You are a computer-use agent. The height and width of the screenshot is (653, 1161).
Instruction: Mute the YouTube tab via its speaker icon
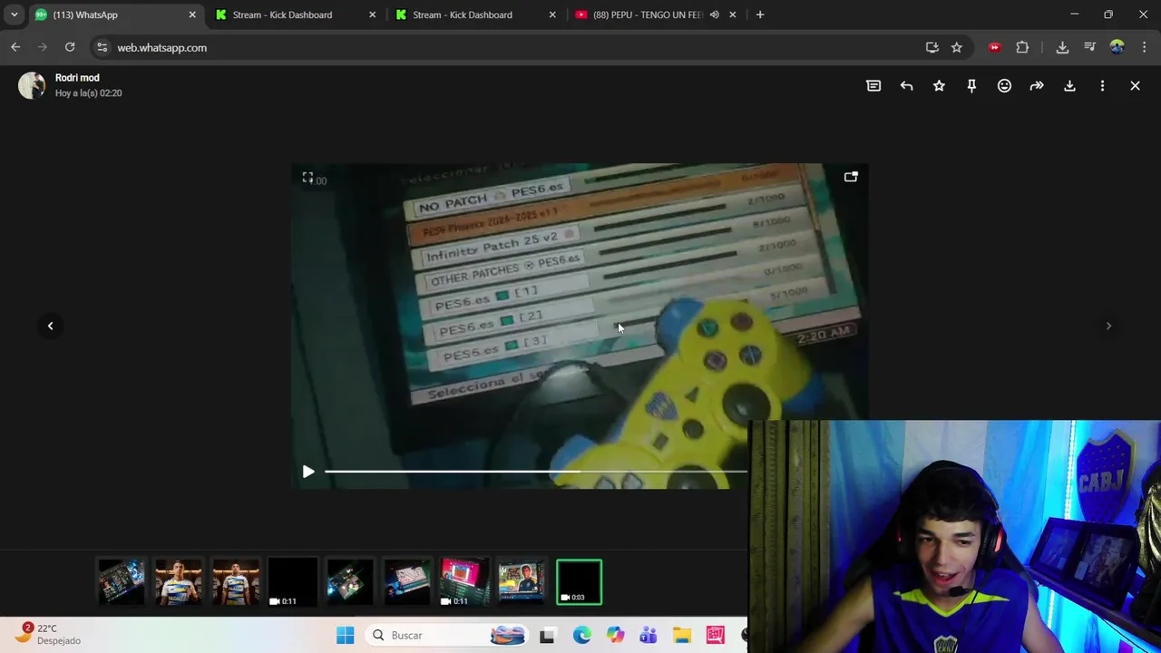[715, 15]
